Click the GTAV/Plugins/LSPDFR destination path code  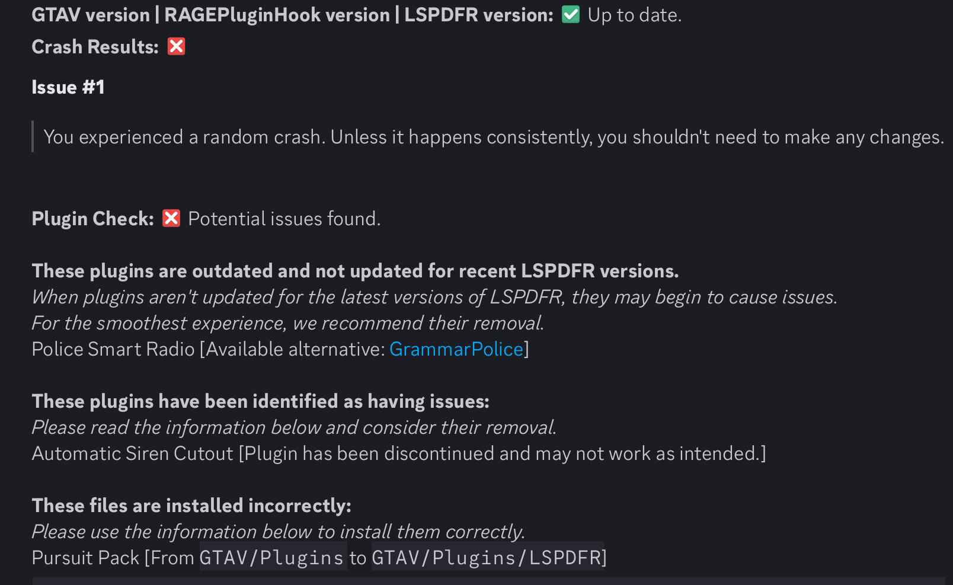[486, 558]
